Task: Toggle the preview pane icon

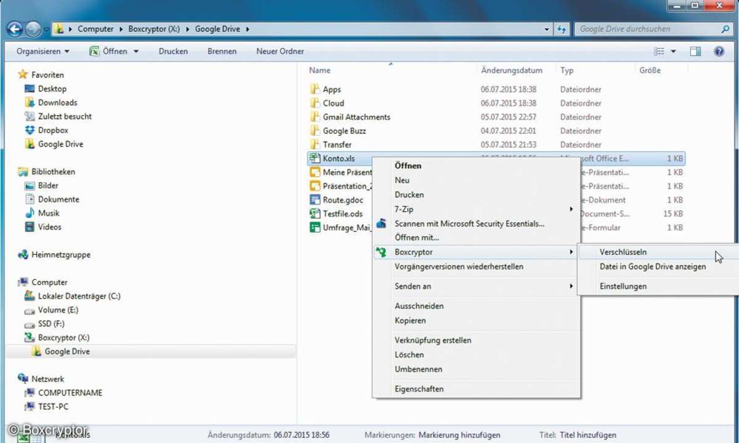Action: pos(695,52)
